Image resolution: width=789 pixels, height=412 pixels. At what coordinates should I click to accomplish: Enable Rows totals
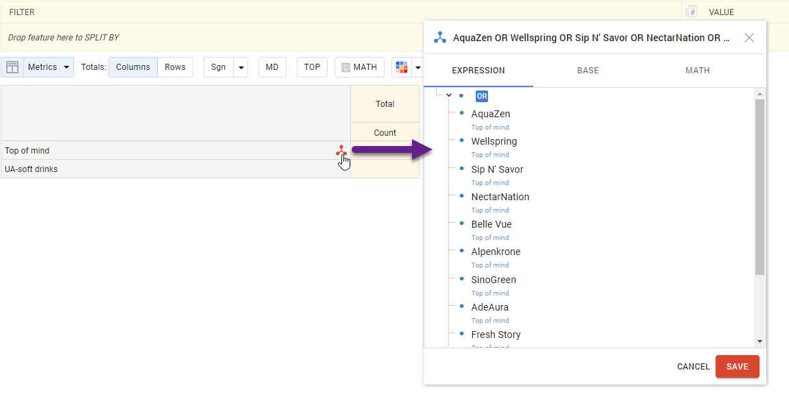(x=175, y=66)
